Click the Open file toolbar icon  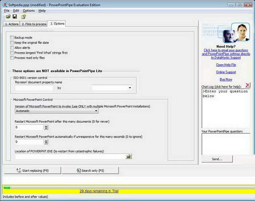click(8, 17)
